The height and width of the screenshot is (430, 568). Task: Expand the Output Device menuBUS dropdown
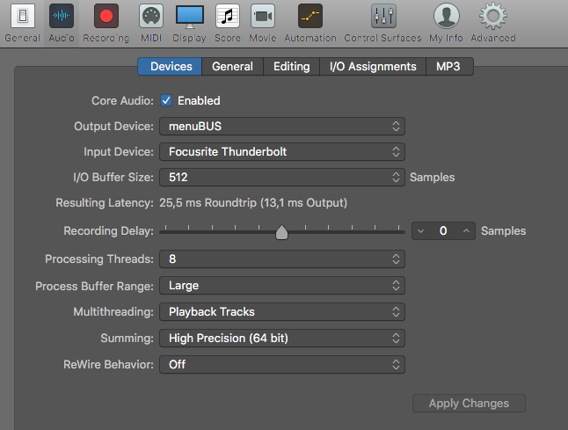pyautogui.click(x=281, y=127)
